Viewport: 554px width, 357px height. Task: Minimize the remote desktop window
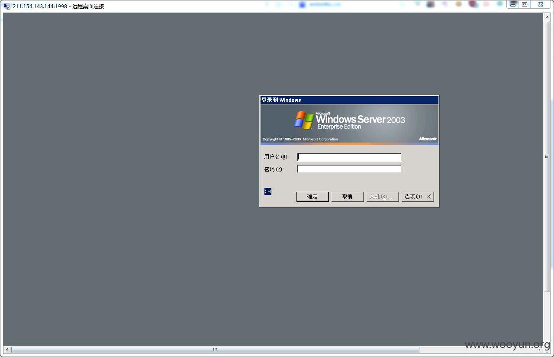(x=513, y=4)
